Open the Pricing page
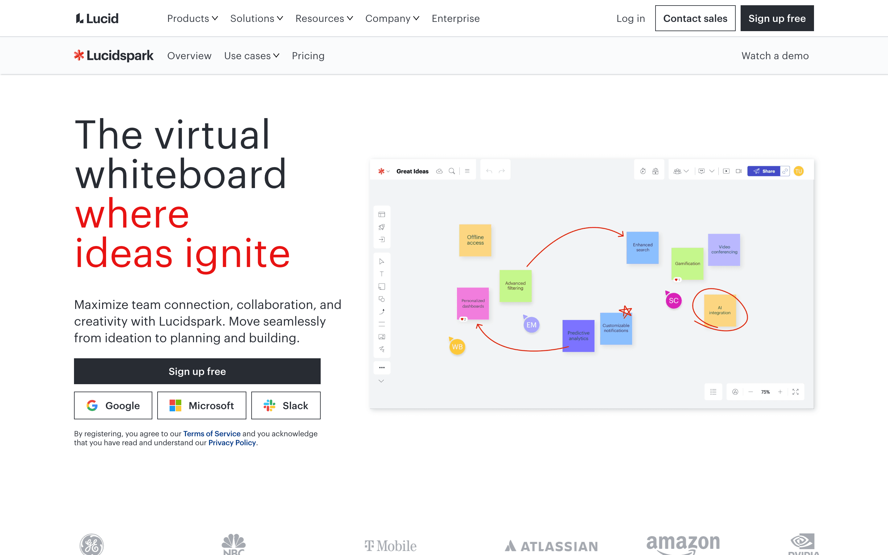The image size is (888, 555). coord(308,56)
